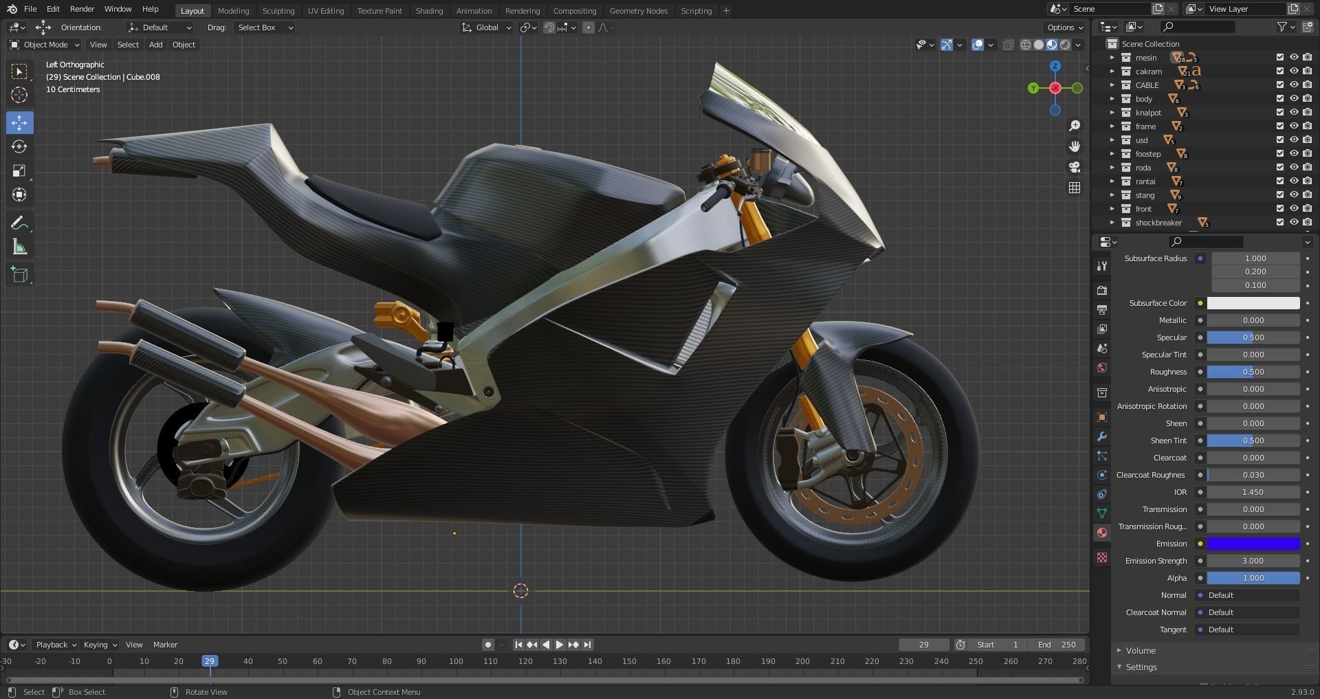Hide the mesin collection eye icon
1320x699 pixels.
tap(1294, 58)
